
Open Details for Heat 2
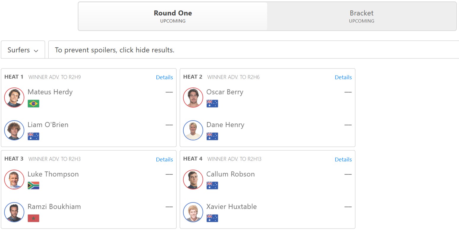click(x=343, y=77)
